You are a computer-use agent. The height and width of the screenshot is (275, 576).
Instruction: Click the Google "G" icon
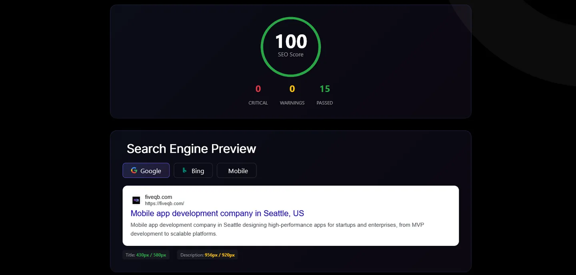click(134, 170)
